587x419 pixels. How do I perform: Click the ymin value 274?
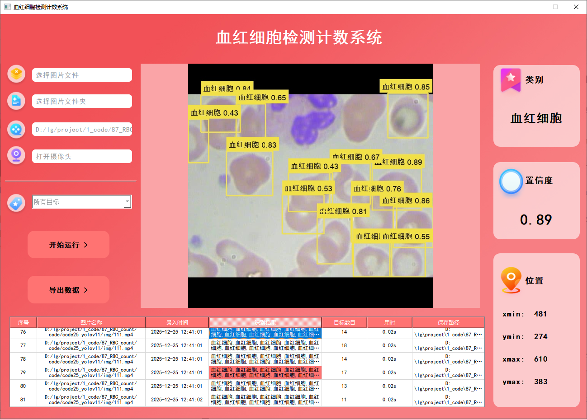click(540, 336)
